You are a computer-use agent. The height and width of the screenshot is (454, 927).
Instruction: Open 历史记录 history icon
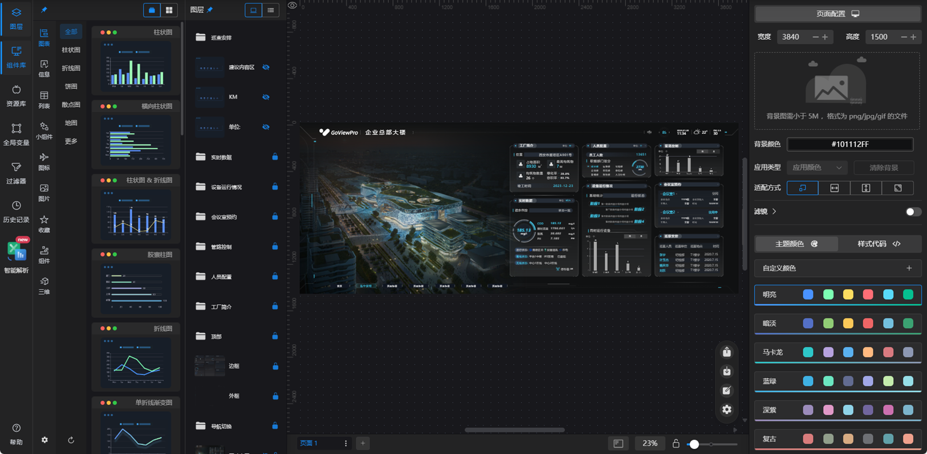16,211
